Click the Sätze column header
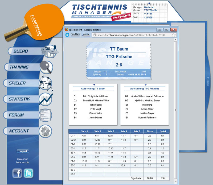 [150, 131]
